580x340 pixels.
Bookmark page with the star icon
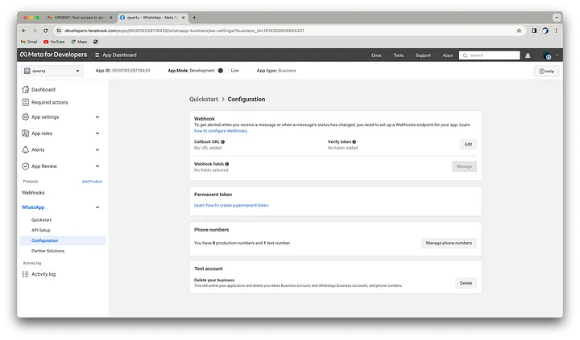tap(519, 31)
